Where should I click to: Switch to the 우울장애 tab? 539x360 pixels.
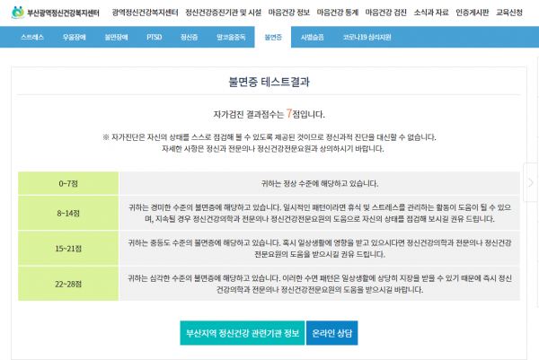point(75,38)
